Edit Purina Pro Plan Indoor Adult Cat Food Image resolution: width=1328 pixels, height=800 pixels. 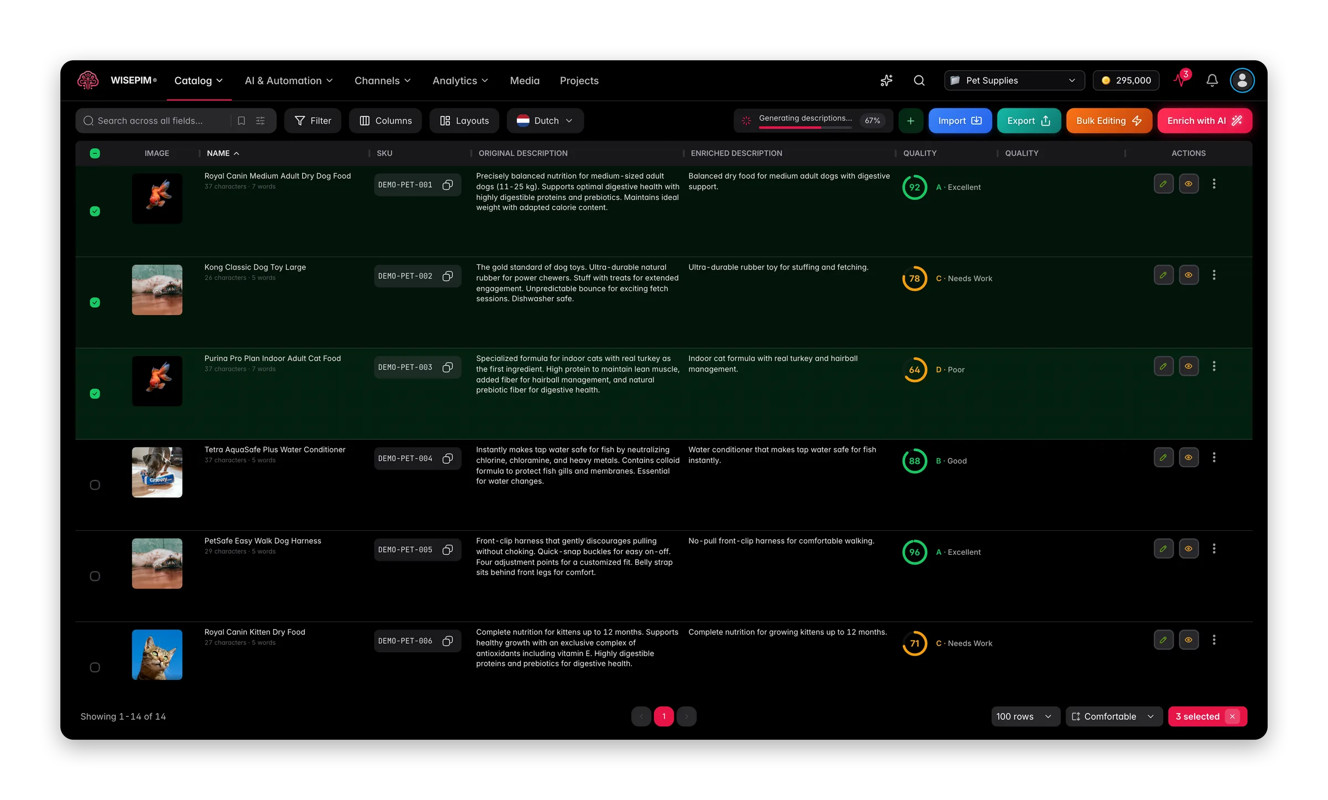tap(1164, 367)
